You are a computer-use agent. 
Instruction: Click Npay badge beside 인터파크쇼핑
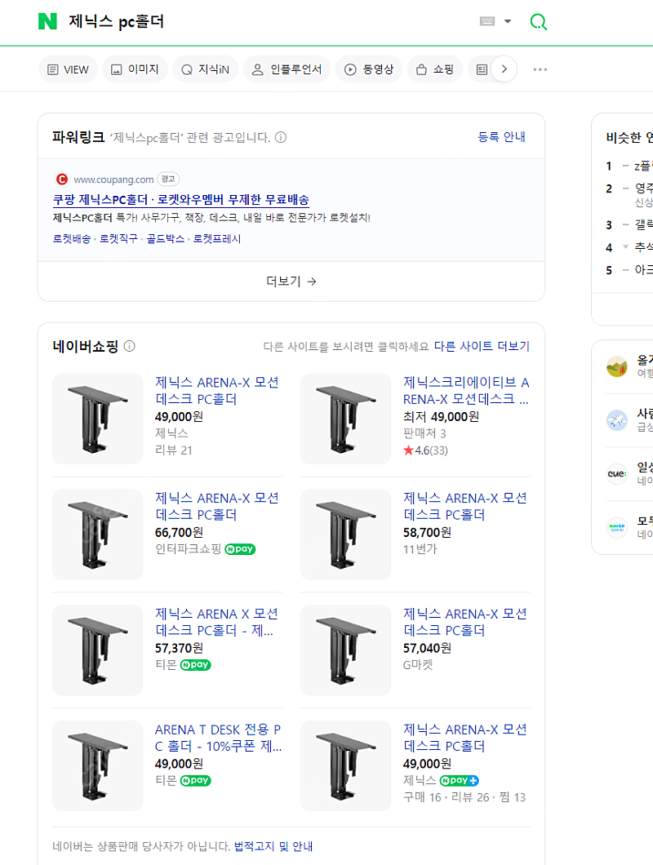(240, 549)
